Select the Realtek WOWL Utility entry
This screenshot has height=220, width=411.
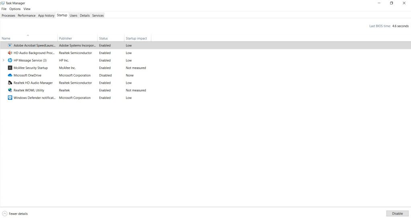pos(29,90)
